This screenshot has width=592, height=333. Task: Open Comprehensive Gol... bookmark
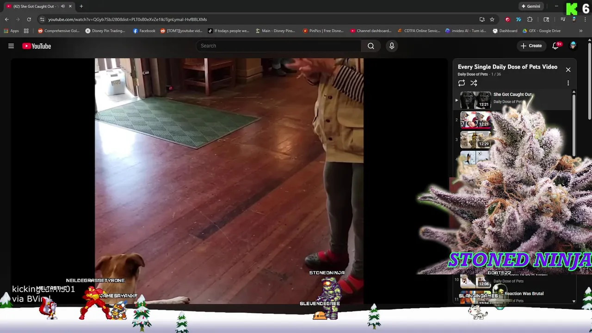point(59,31)
